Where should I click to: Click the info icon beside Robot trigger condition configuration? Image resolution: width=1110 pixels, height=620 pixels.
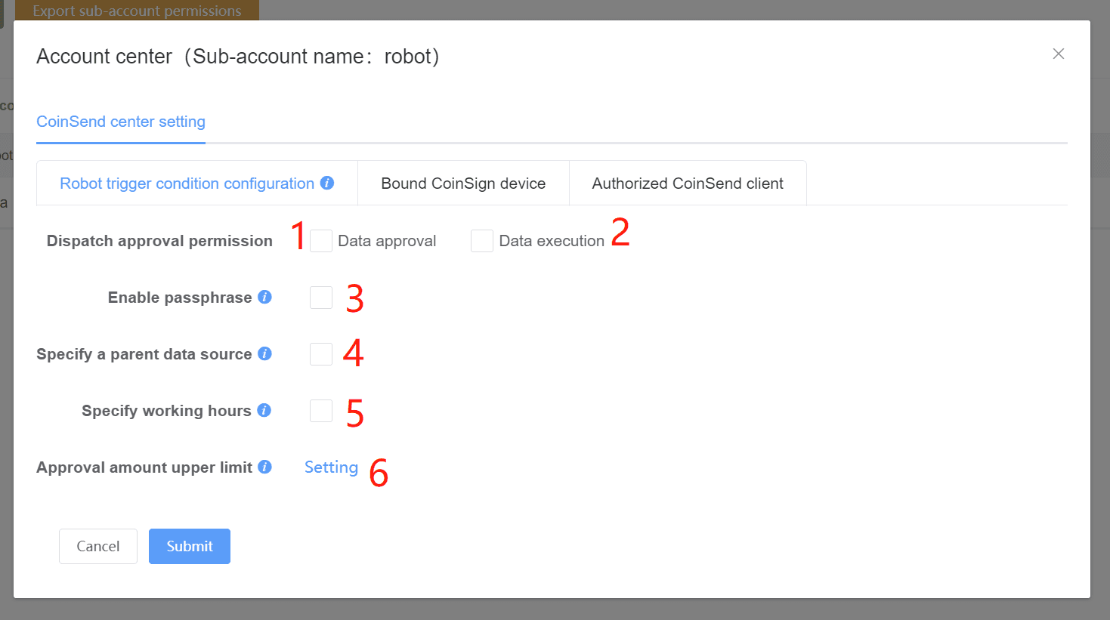click(327, 183)
